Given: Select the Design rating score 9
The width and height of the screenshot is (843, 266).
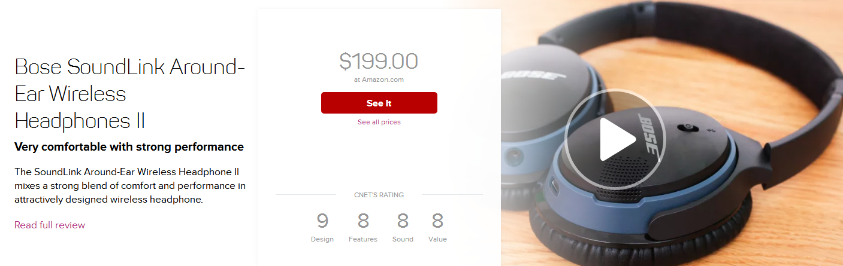Looking at the screenshot, I should pyautogui.click(x=322, y=221).
